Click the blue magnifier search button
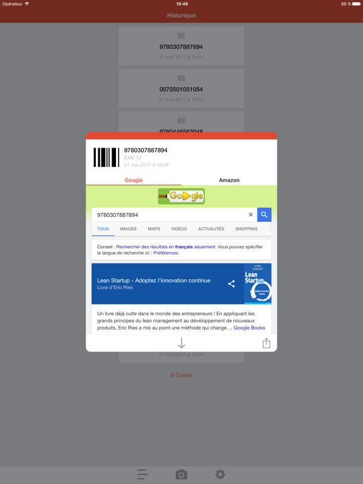363x484 pixels. coord(264,214)
